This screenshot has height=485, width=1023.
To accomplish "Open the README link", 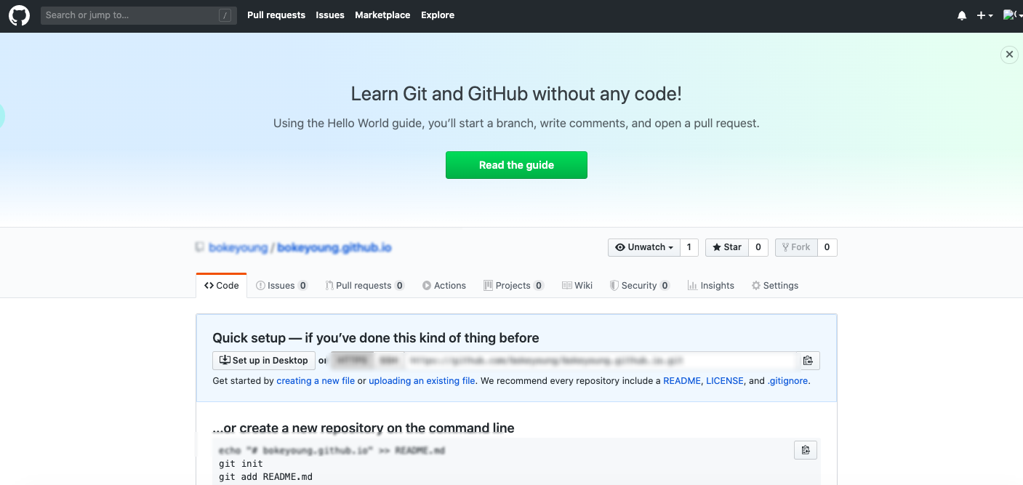I will [682, 381].
